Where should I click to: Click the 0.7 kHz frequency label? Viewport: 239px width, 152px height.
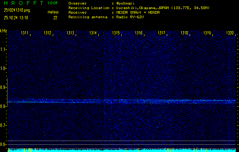(x=3, y=125)
